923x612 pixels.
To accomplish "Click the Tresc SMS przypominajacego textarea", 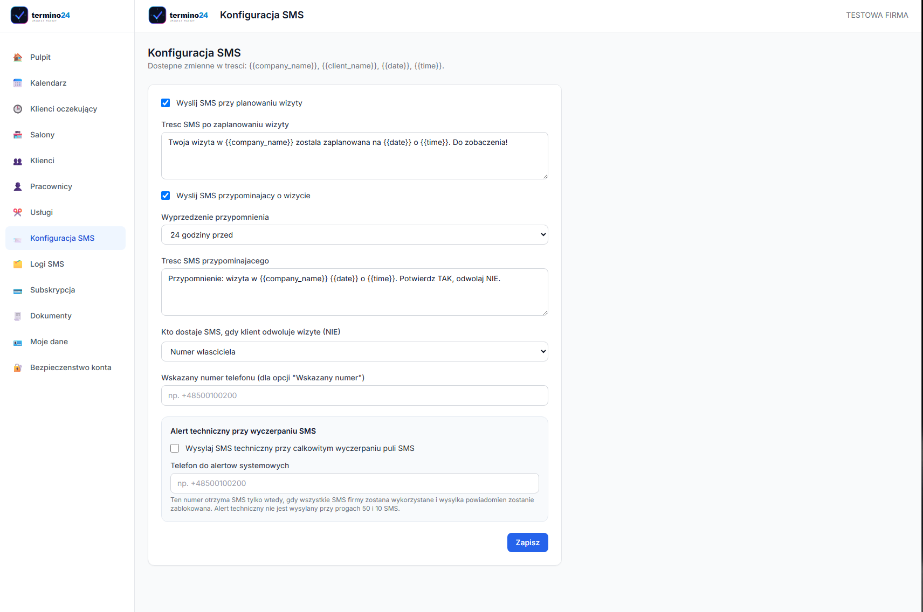I will coord(355,292).
